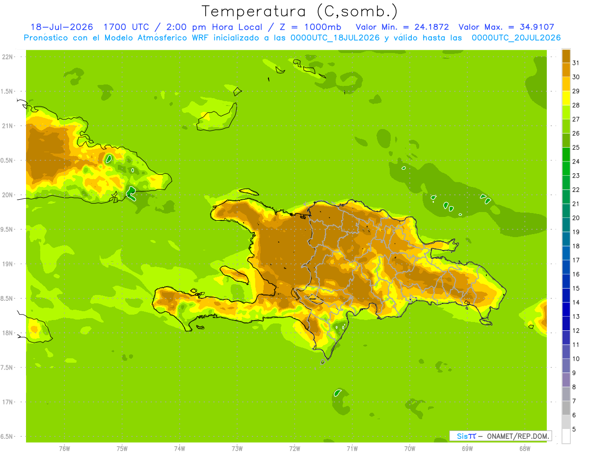Image resolution: width=589 pixels, height=455 pixels.
Task: Pick the legend swatch between 11 and 12
Action: pyautogui.click(x=566, y=337)
